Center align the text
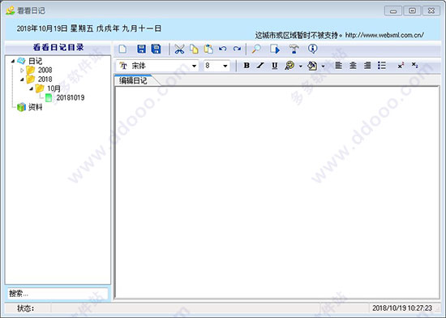Image resolution: width=446 pixels, height=318 pixels. 353,66
